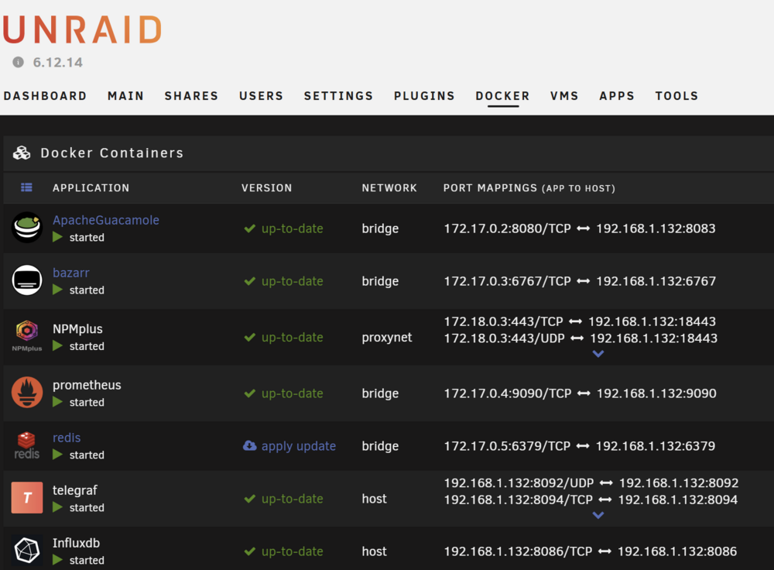Screen dimensions: 774x570
Task: Click the green play icon under NPMplus
Action: pyautogui.click(x=58, y=345)
